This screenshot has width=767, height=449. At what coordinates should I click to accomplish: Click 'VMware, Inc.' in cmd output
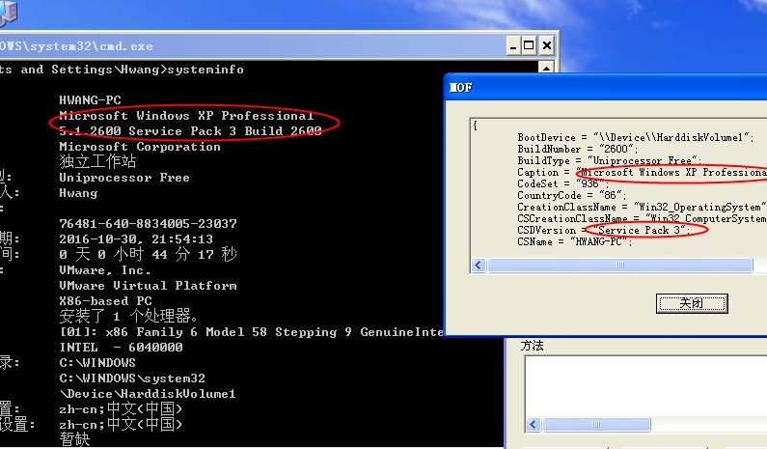tap(105, 269)
